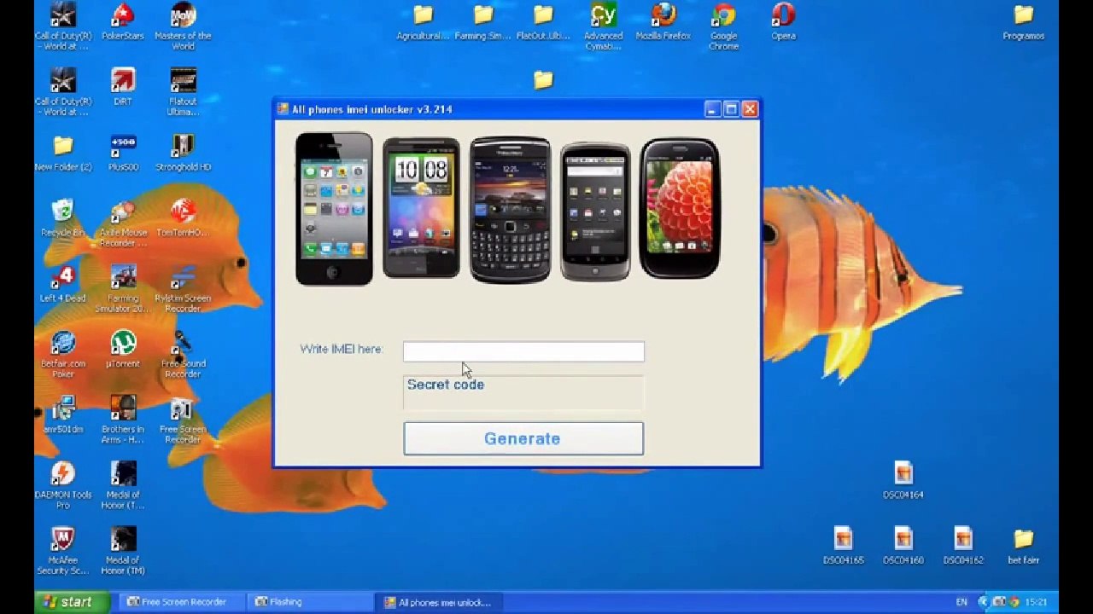Viewport: 1093px width, 614px height.
Task: Launch µTorrent from the desktop
Action: click(x=123, y=350)
